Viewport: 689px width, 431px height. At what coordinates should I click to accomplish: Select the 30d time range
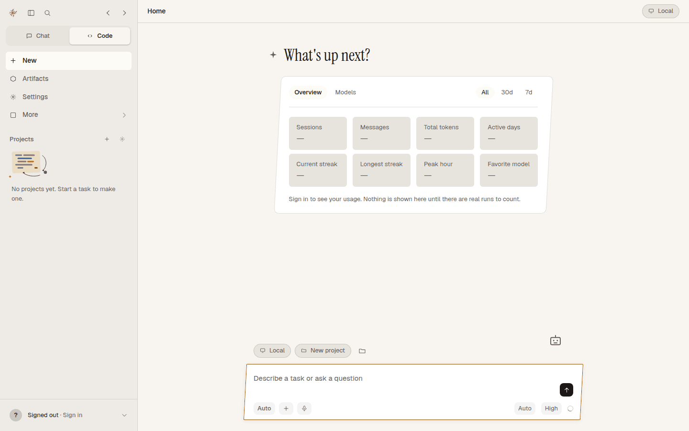(x=507, y=92)
